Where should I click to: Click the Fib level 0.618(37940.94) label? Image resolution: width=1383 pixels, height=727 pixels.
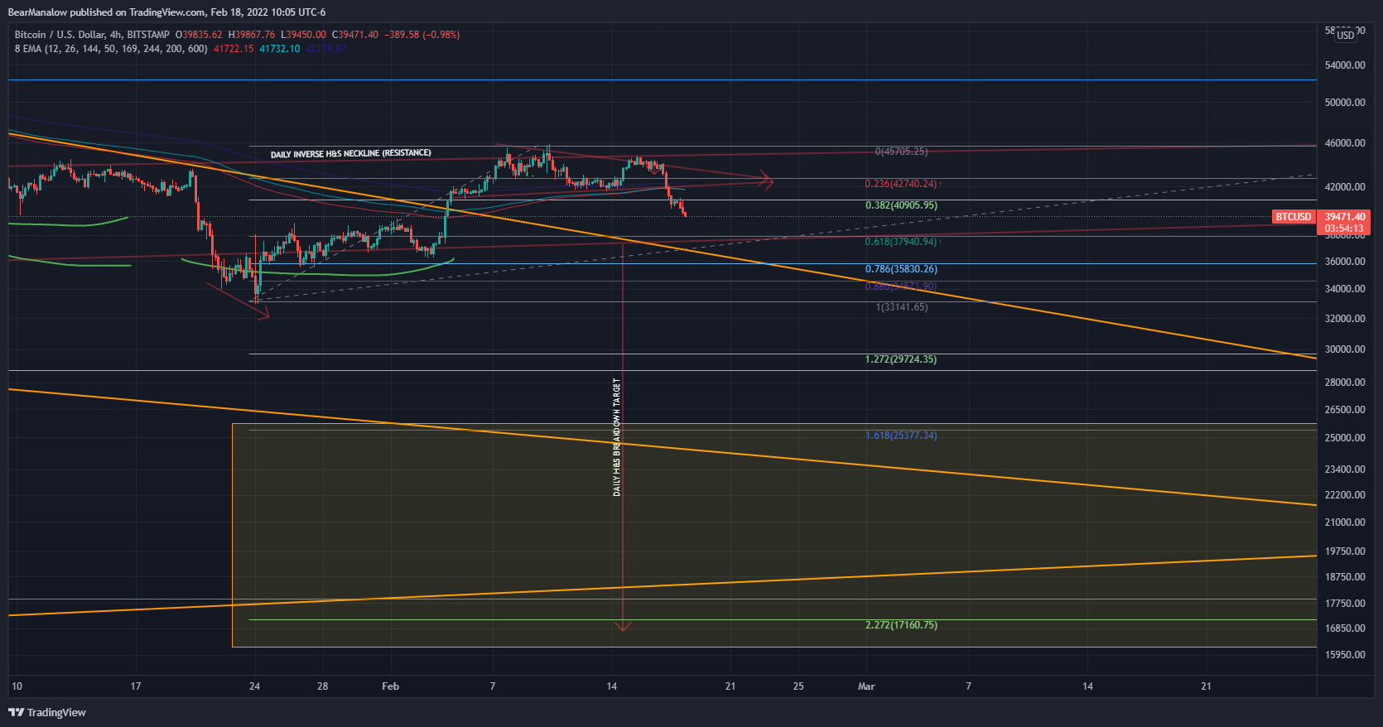point(901,242)
